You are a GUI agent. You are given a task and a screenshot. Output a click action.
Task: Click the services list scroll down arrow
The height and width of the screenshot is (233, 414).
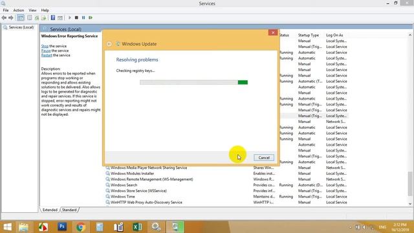[410, 204]
